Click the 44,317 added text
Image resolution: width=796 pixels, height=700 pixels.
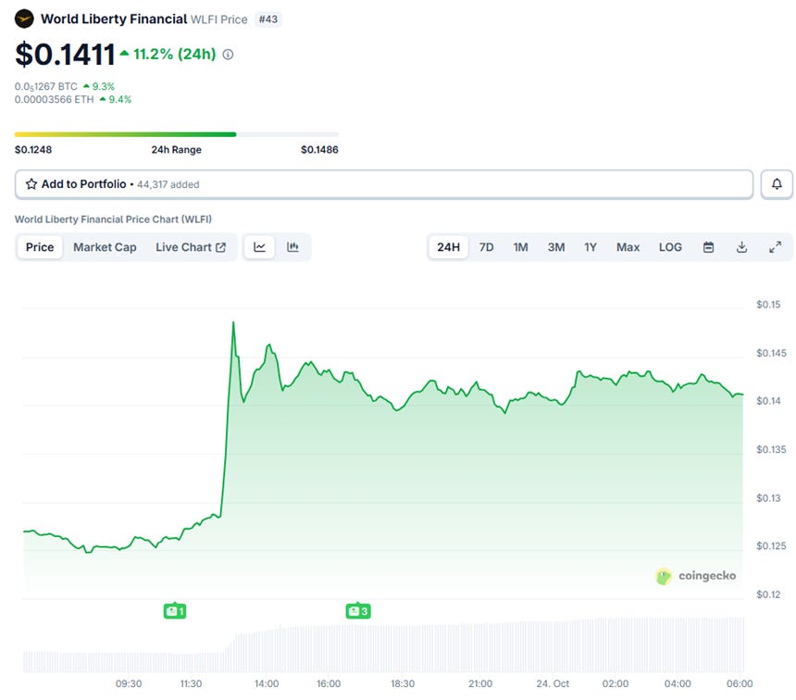pyautogui.click(x=168, y=184)
